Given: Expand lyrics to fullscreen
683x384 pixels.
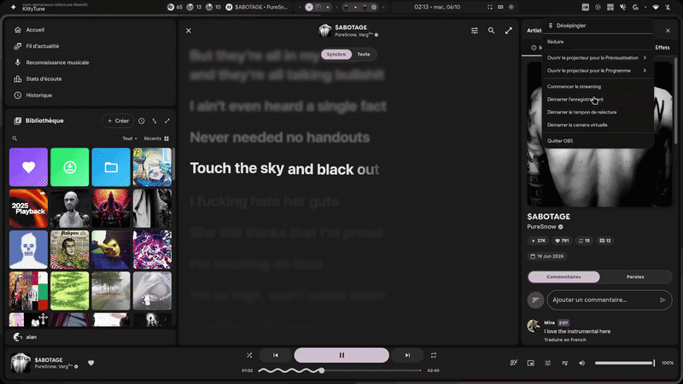Looking at the screenshot, I should point(508,31).
